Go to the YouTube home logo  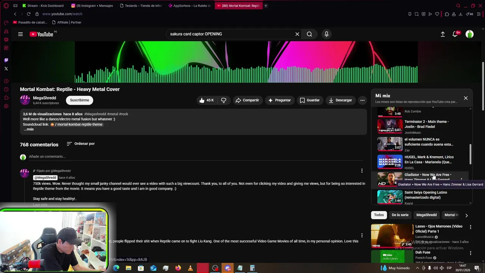coord(42,34)
